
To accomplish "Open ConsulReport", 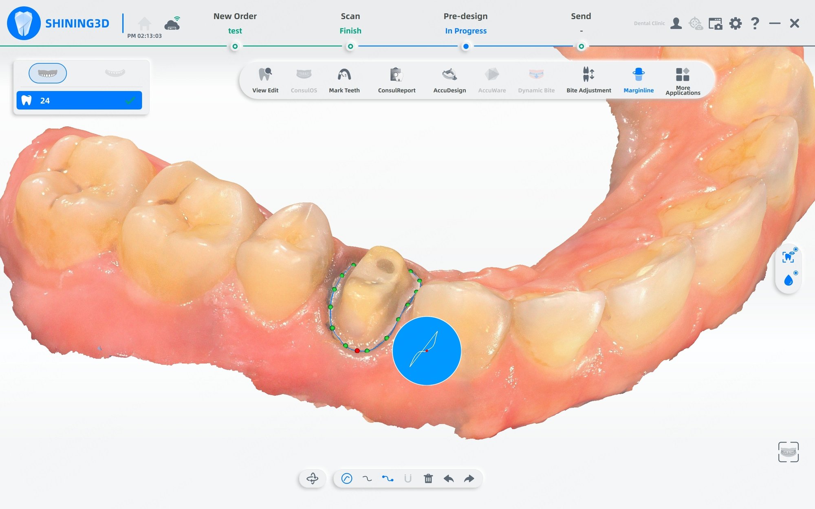I will (x=396, y=79).
